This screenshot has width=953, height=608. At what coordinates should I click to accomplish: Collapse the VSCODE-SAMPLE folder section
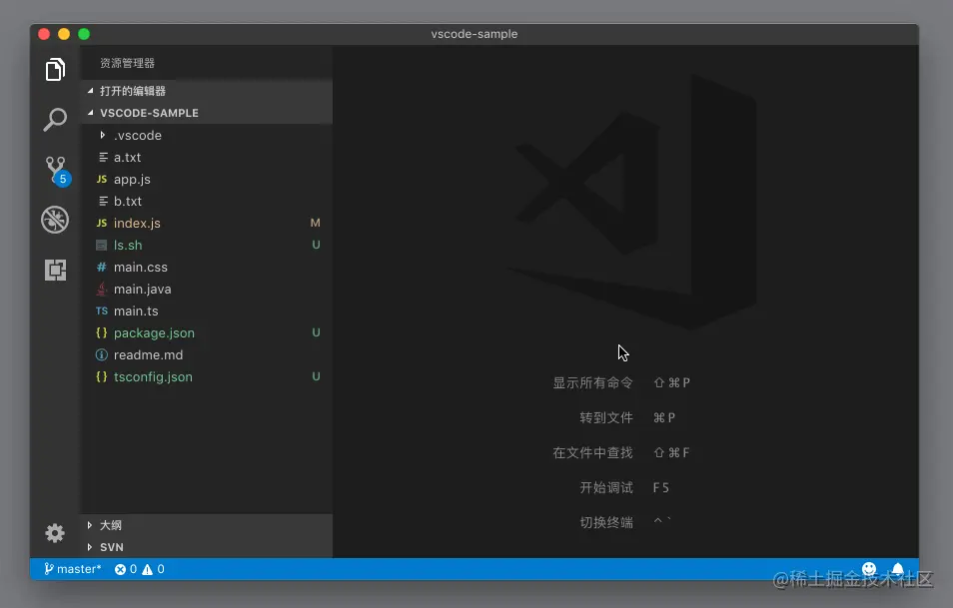[x=148, y=113]
